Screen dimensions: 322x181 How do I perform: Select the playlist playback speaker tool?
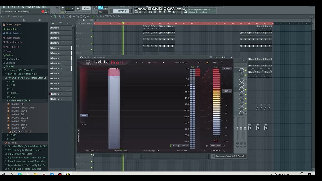tap(88, 16)
